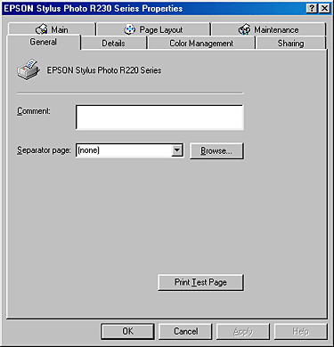Switch to the Details tab
Screen dimensions: 334x347
(113, 44)
